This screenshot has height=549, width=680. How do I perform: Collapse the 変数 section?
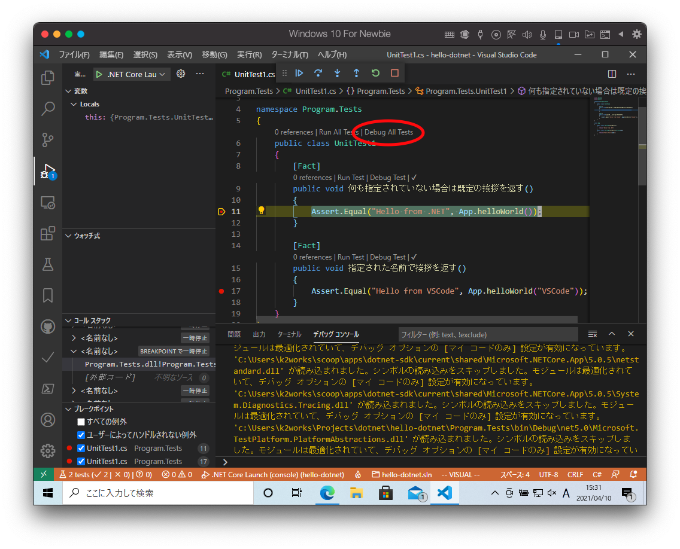[x=68, y=91]
